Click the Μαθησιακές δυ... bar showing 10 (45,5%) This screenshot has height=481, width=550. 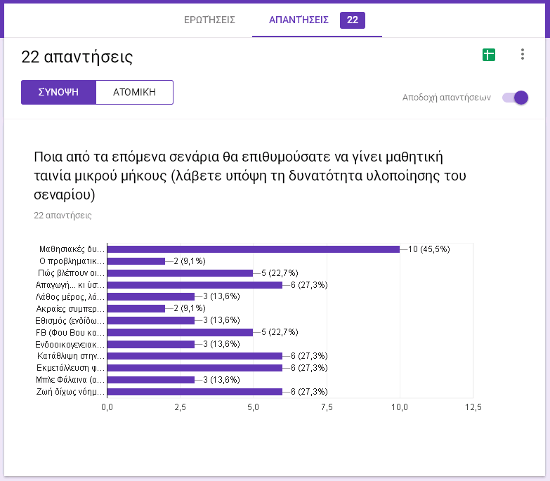[x=253, y=249]
